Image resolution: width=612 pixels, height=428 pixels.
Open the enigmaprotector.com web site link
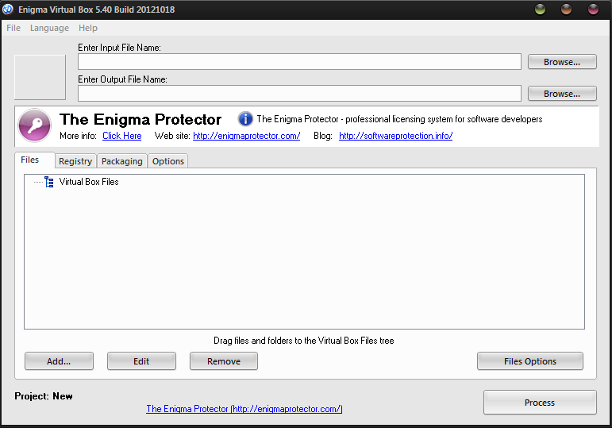pyautogui.click(x=246, y=136)
